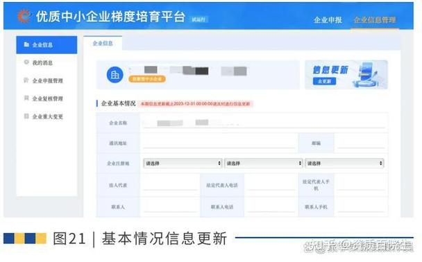This screenshot has width=422, height=262.
Task: Click the 企业注册地 field label
Action: point(118,164)
